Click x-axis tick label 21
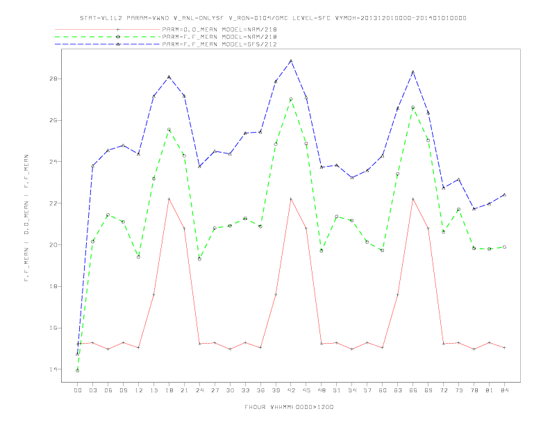550x425 pixels. [184, 390]
